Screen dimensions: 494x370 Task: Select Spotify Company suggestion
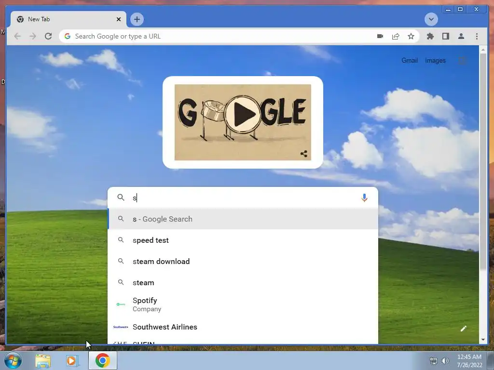click(x=243, y=304)
